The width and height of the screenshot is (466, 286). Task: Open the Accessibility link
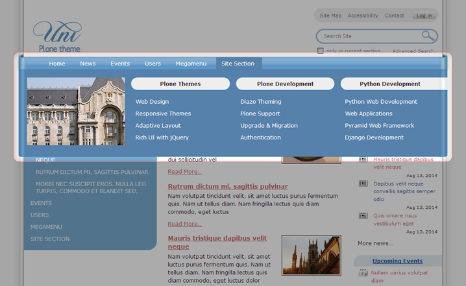click(363, 16)
